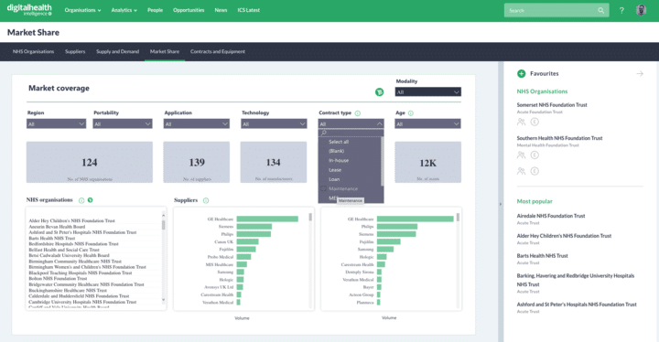
Task: Click green icon beside NHS organisations heading
Action: tap(90, 200)
